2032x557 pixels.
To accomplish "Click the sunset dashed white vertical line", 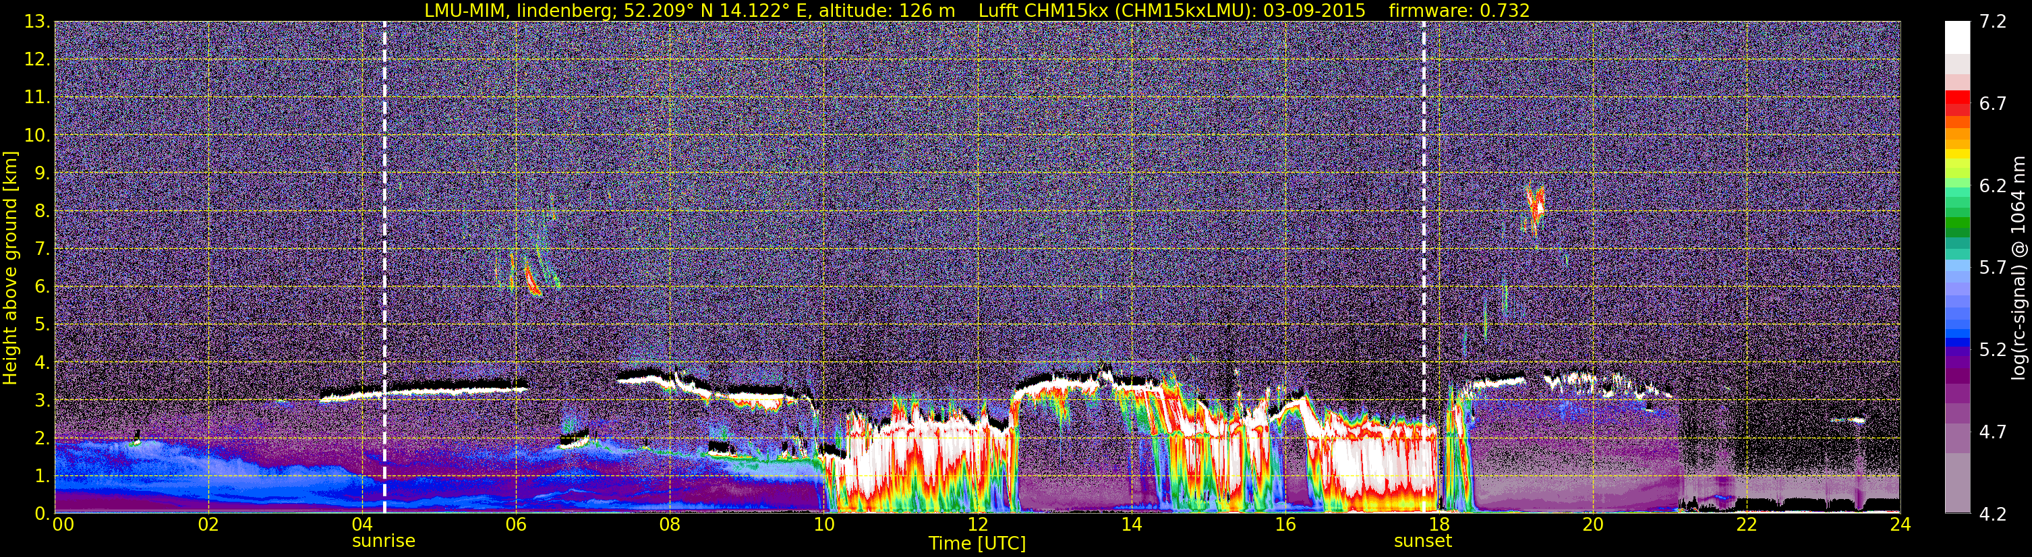I will click(1424, 268).
